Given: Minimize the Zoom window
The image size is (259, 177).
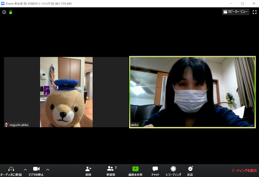Looking at the screenshot, I should click(x=231, y=4).
